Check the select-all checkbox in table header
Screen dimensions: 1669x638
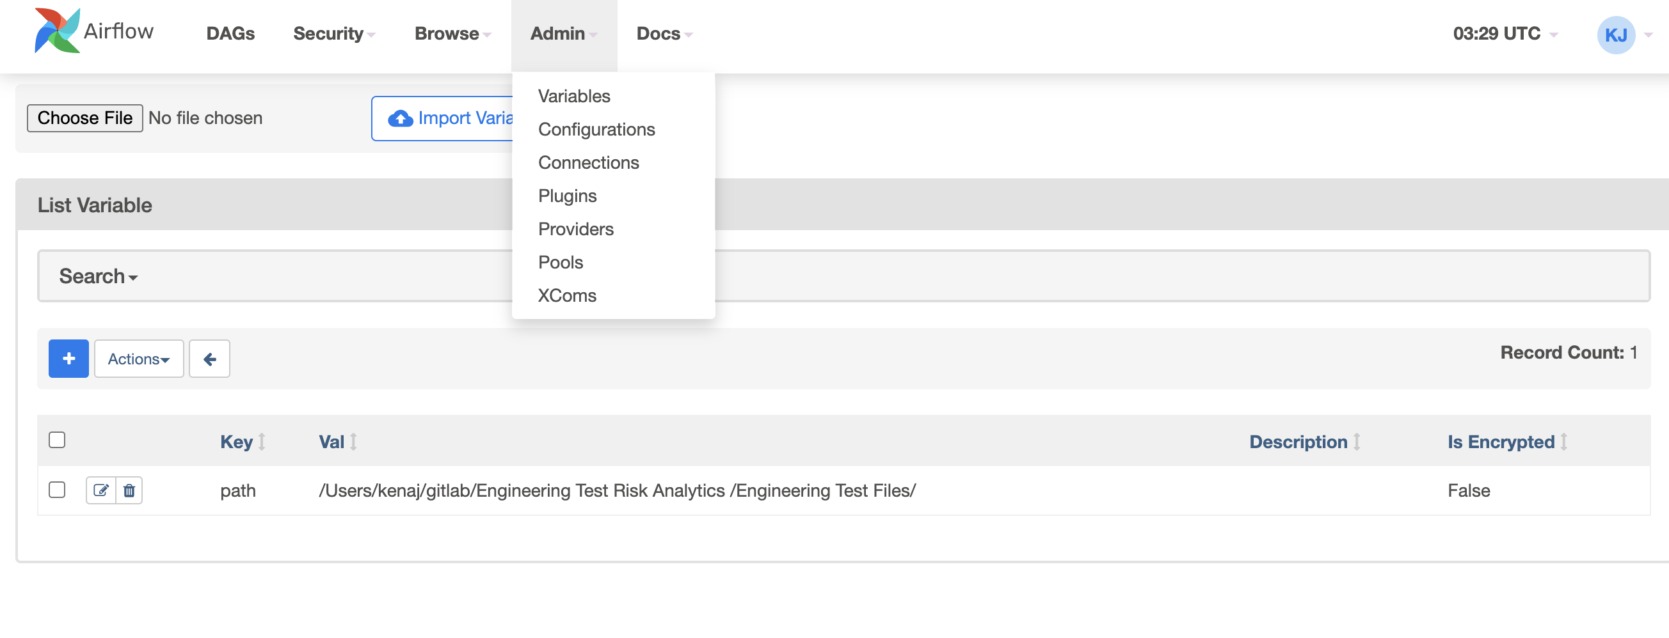(57, 439)
